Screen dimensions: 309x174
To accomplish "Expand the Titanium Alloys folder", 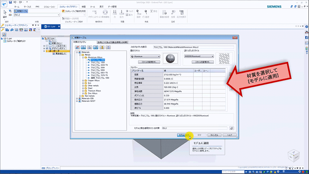I will pyautogui.click(x=83, y=91).
